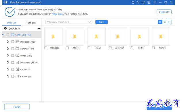Screen dimensions: 182x112
Task: Open the Others folder thumbnail
Action: (75, 36)
